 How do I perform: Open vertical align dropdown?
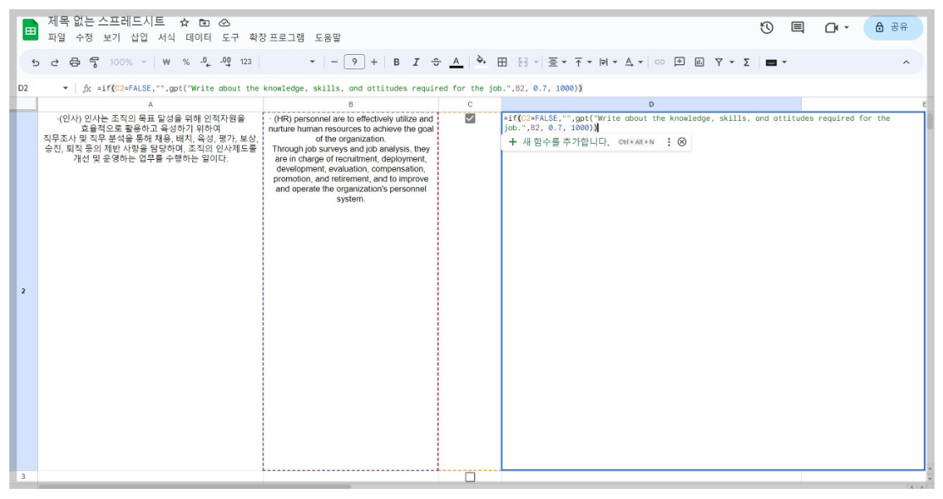pyautogui.click(x=582, y=62)
